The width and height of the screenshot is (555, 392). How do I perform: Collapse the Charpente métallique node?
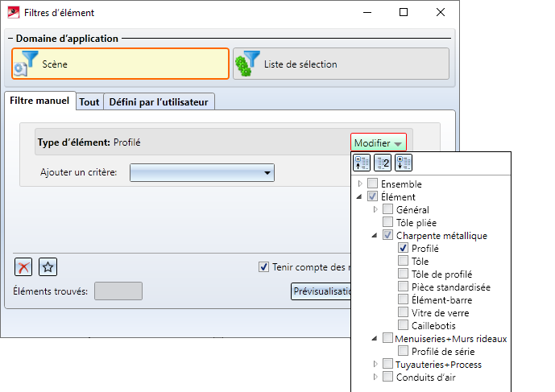pyautogui.click(x=375, y=236)
